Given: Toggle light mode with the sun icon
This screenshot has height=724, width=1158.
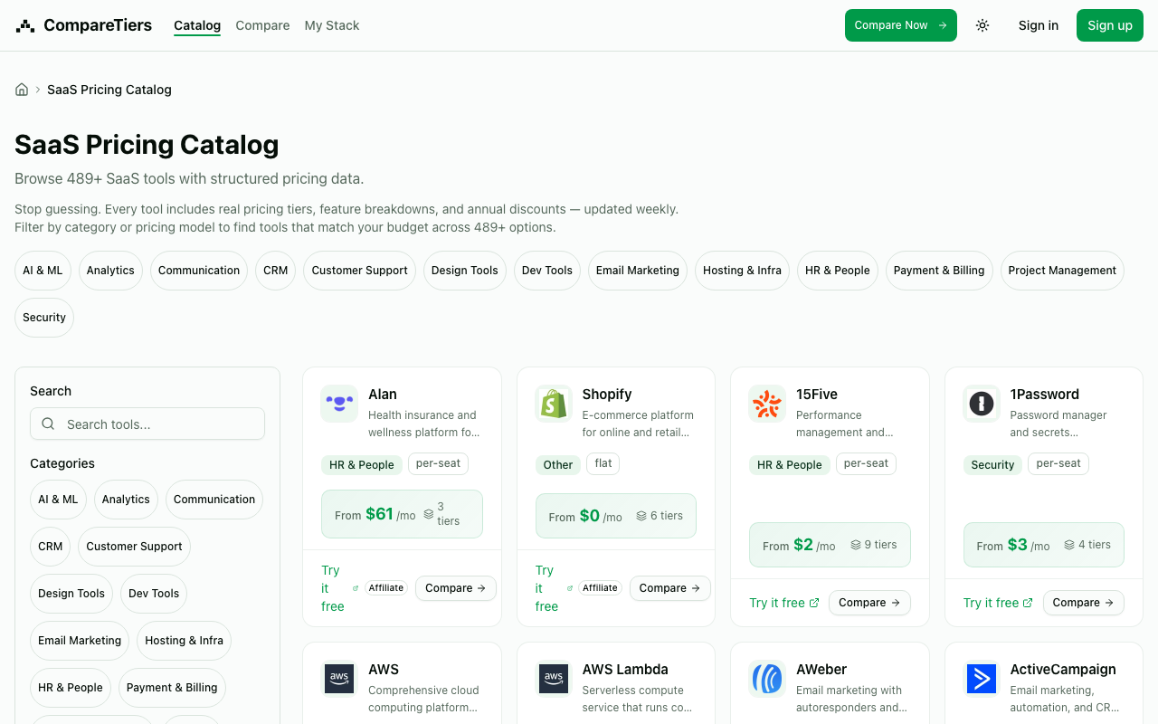Looking at the screenshot, I should click(x=982, y=25).
